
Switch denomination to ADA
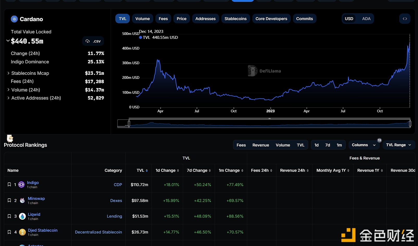click(x=366, y=19)
